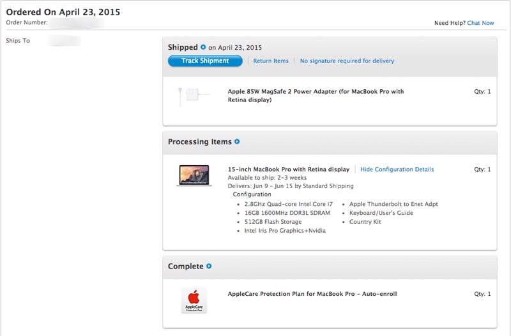Click the blue arrow icon beside Processing Items
Viewport: 511px width, 336px height.
tap(237, 142)
